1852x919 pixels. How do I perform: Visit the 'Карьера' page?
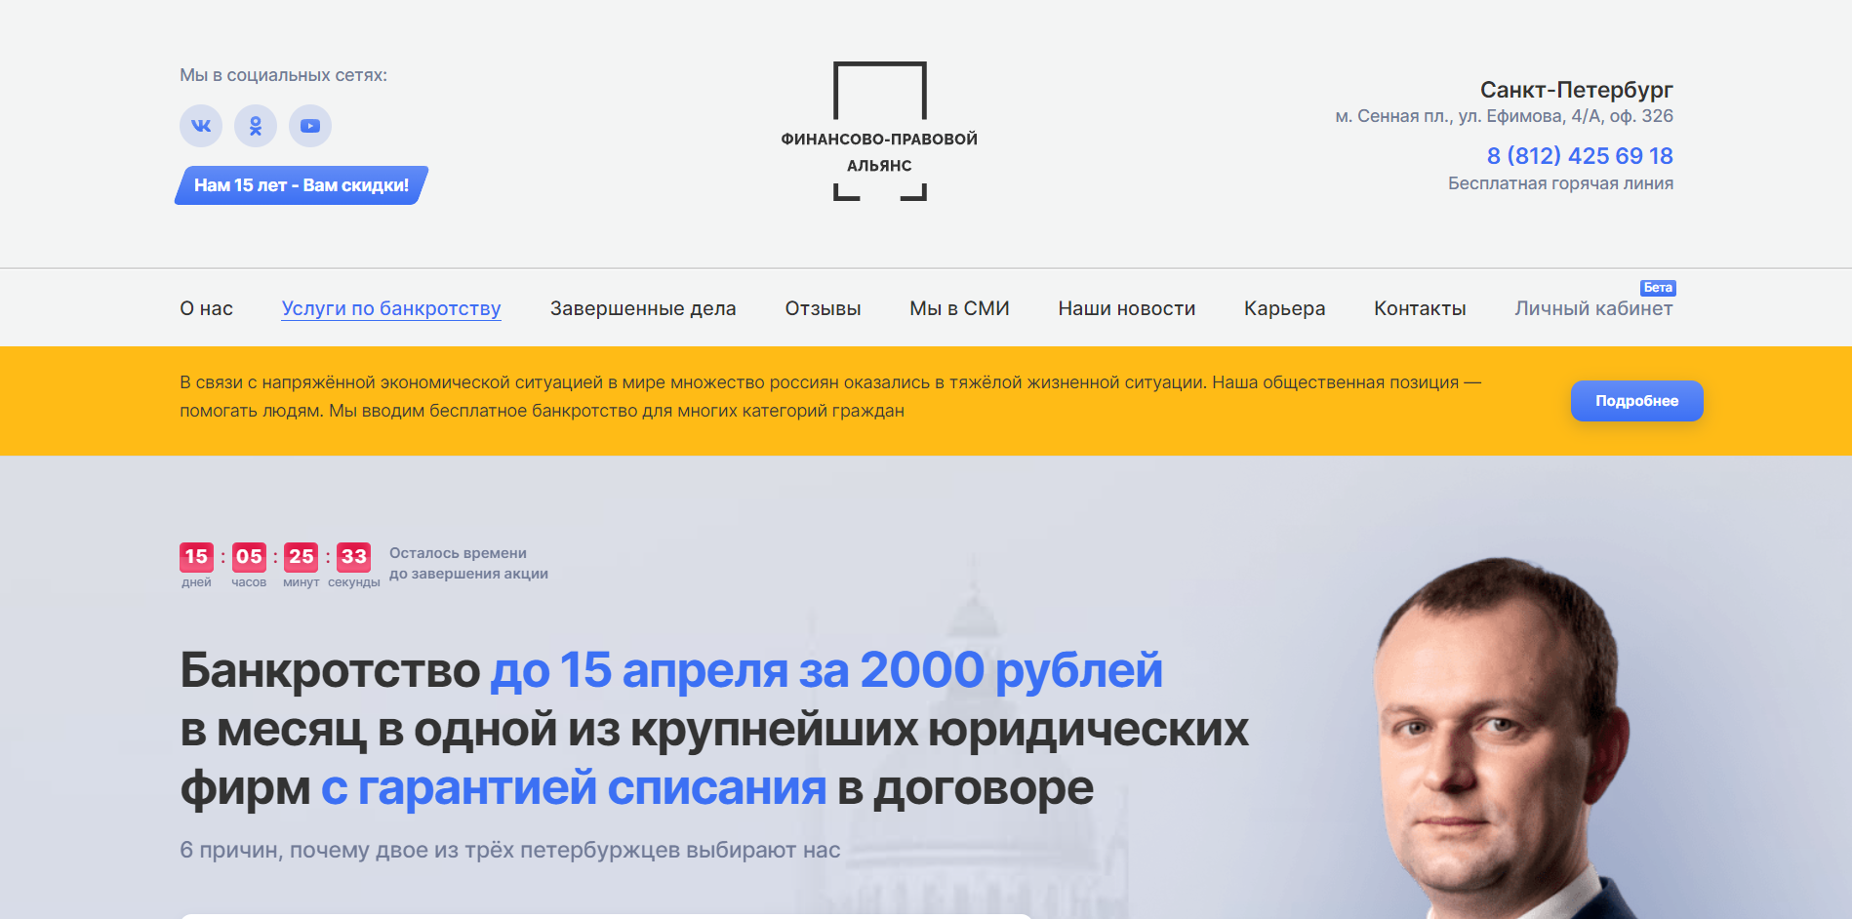1284,308
